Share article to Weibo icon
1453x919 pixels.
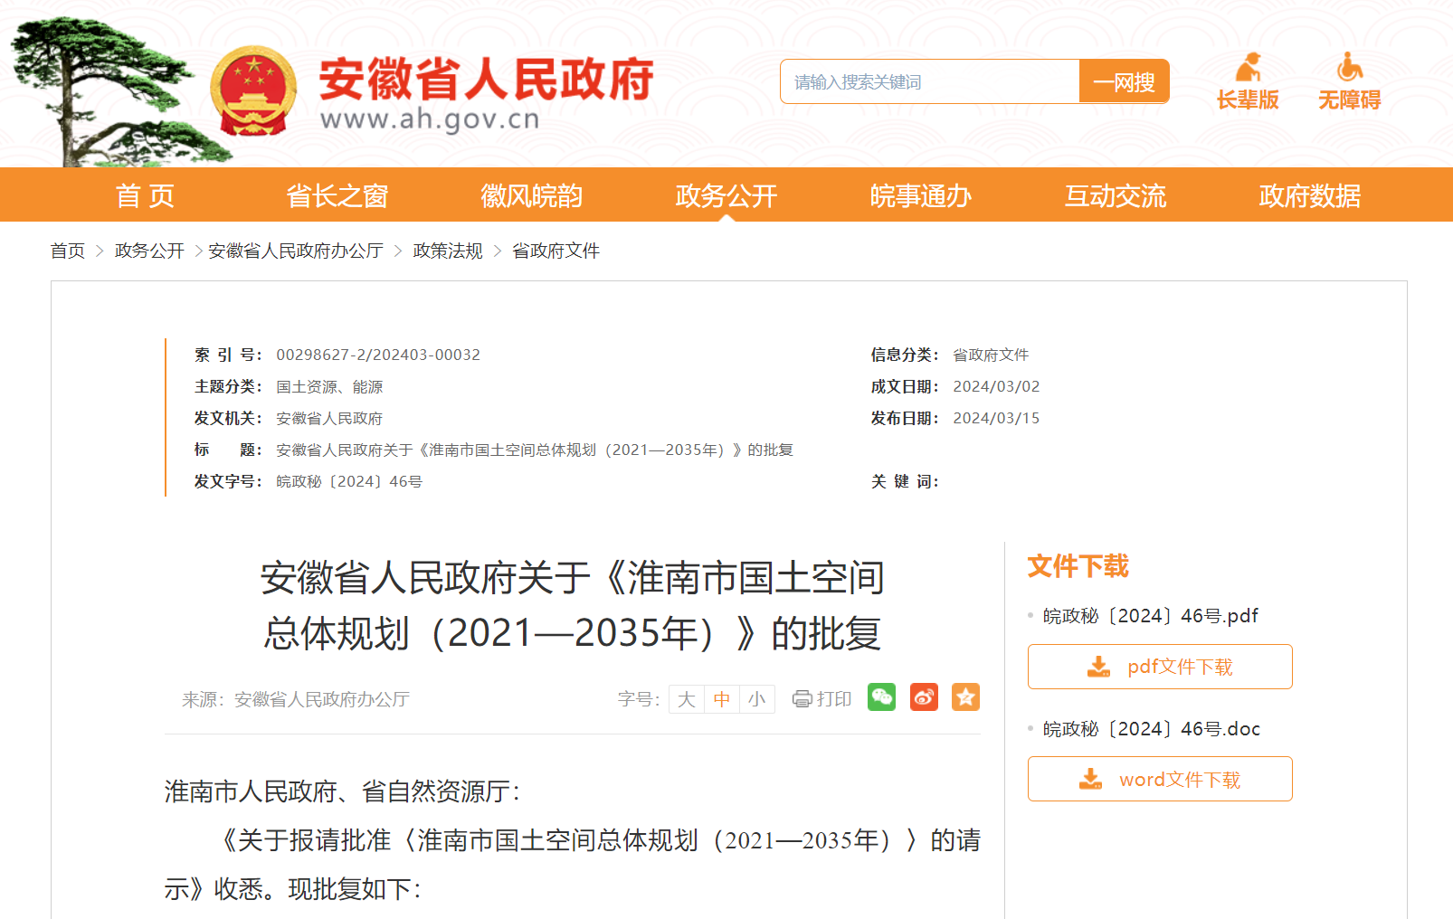(924, 697)
